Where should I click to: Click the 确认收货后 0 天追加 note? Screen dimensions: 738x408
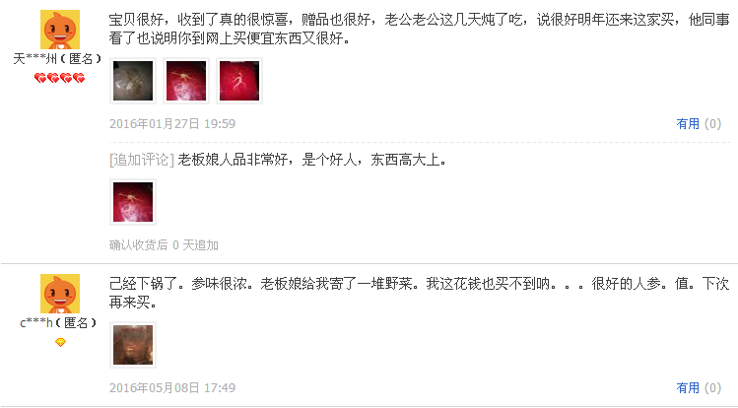coord(164,245)
